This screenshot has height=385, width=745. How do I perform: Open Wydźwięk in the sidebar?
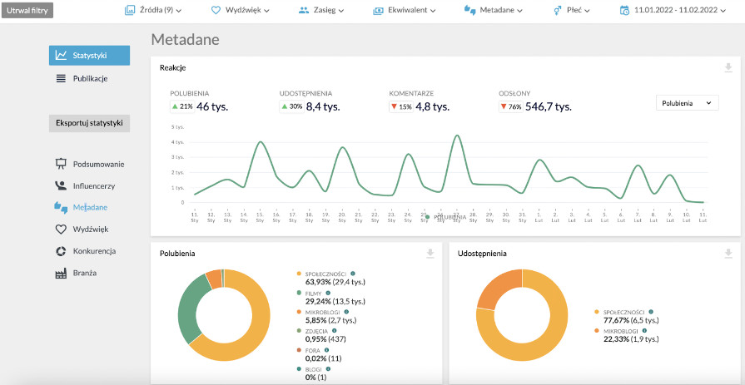point(90,229)
